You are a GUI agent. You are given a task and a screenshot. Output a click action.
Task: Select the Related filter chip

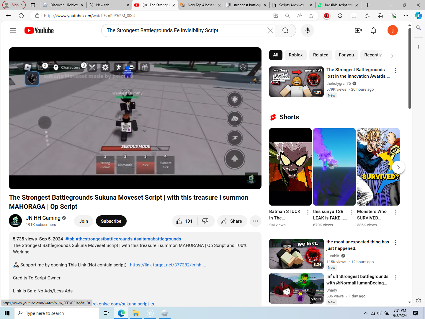point(321,55)
